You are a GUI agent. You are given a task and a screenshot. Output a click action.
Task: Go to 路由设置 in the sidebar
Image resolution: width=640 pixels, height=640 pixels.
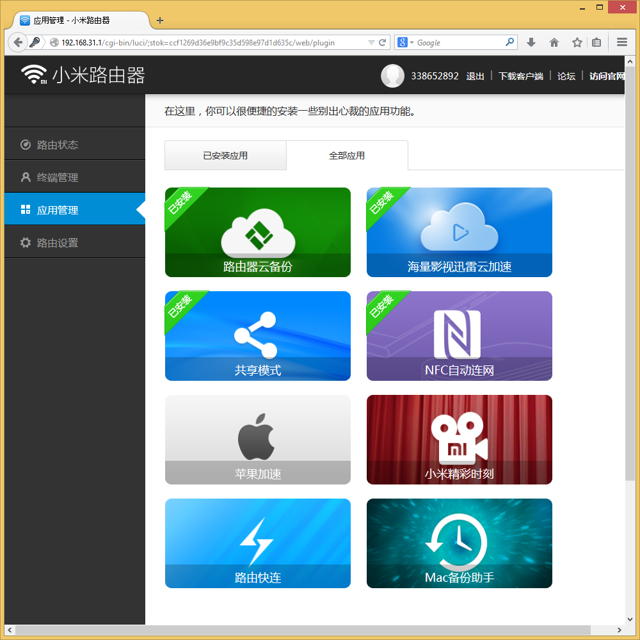(x=75, y=243)
